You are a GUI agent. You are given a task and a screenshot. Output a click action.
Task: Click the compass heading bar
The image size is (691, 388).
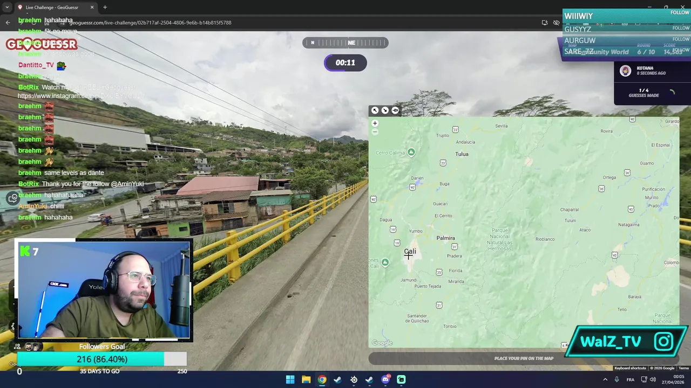click(x=345, y=43)
